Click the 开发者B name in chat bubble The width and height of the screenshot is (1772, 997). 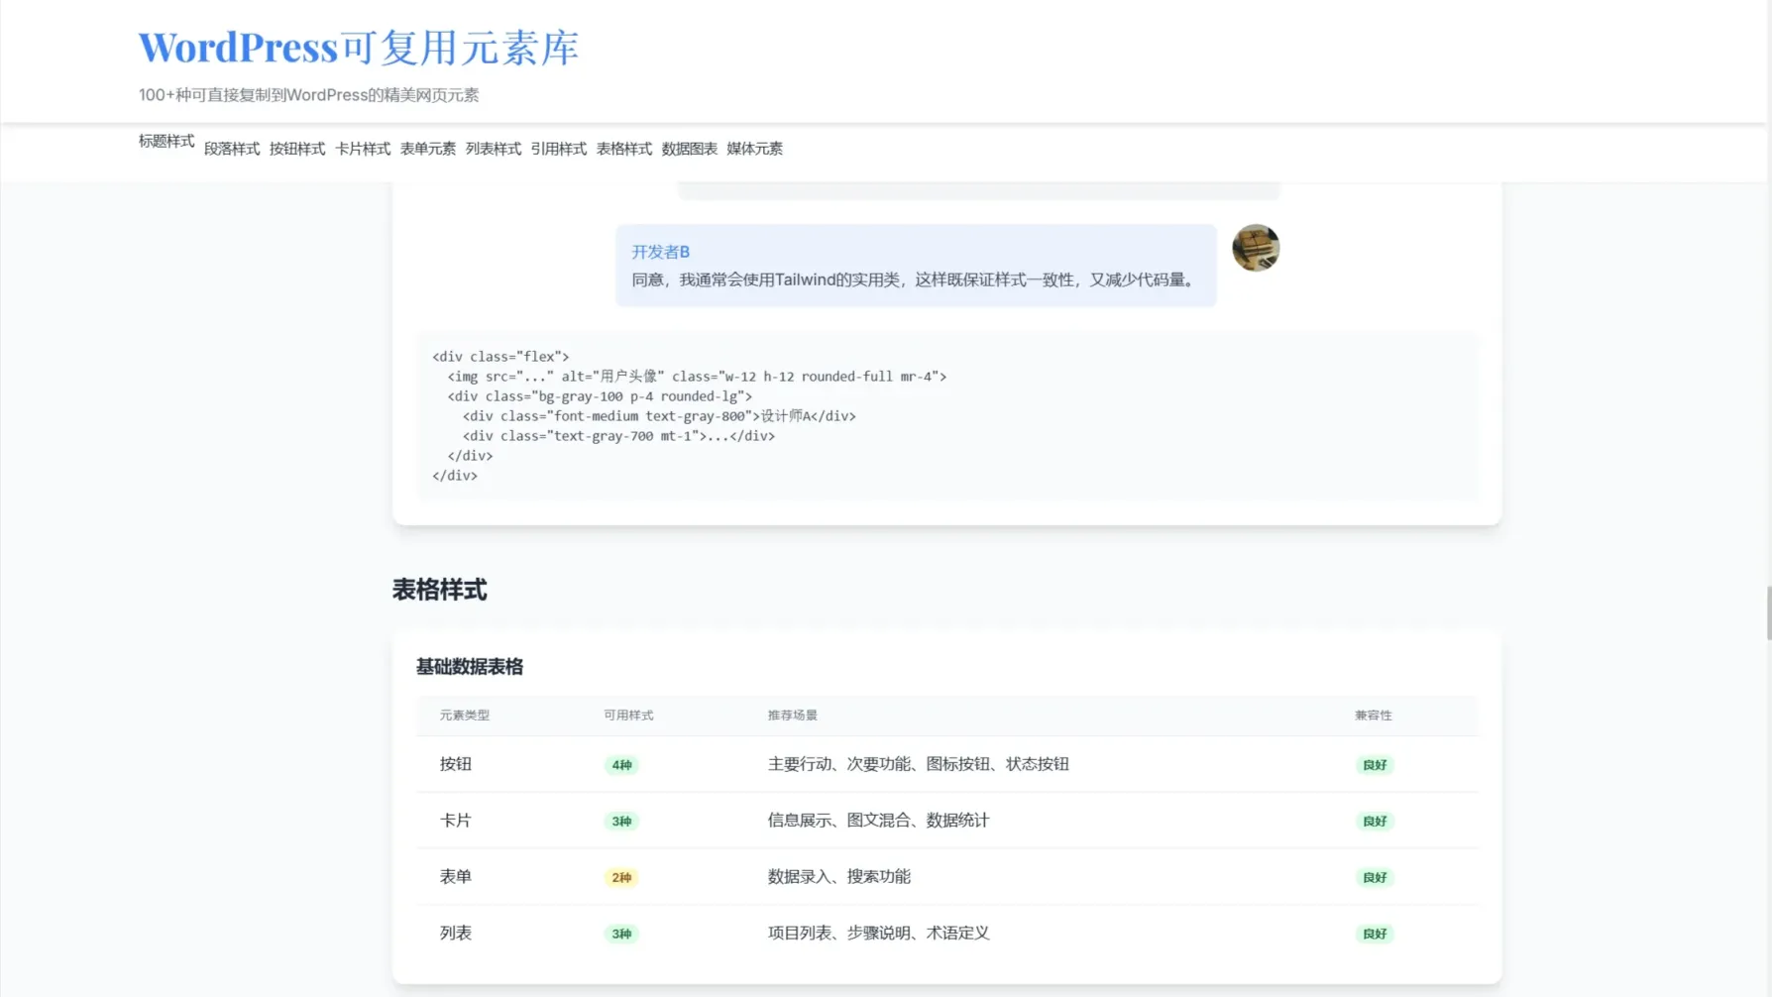(661, 252)
